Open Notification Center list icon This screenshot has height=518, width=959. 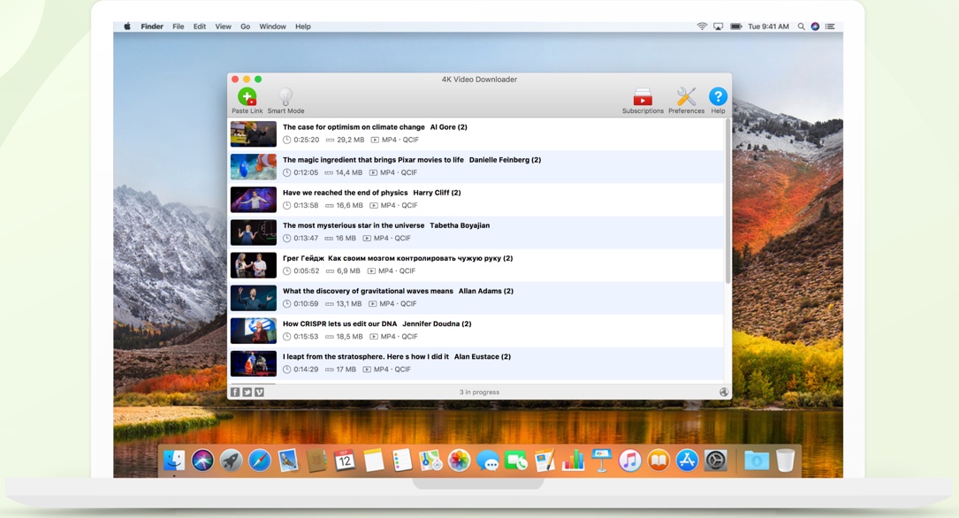tap(830, 27)
